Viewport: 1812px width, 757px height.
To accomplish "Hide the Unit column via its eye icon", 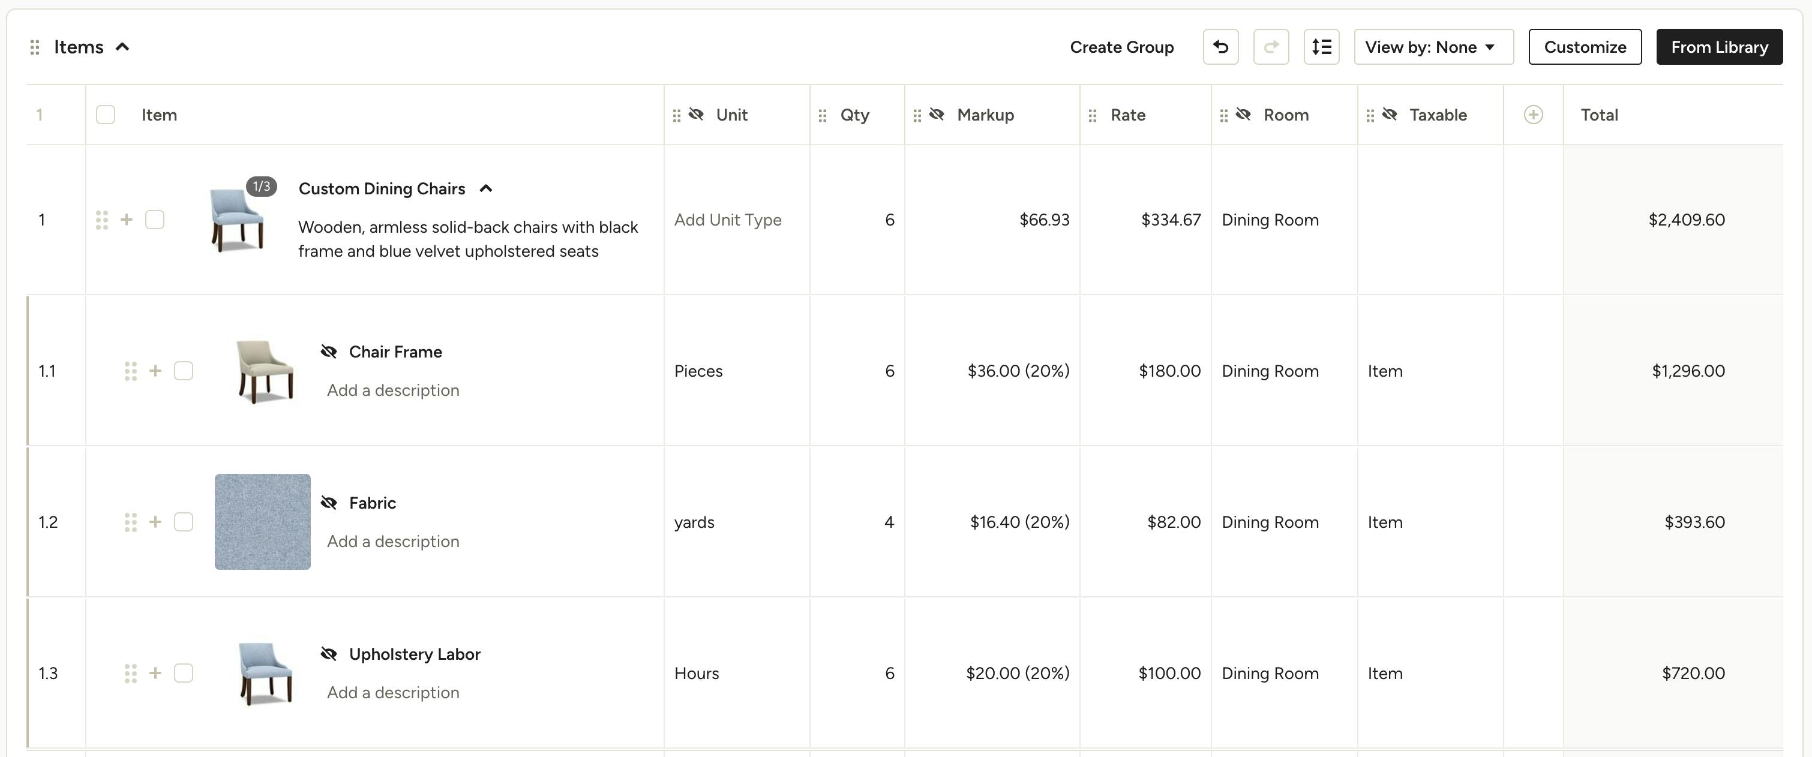I will [695, 114].
